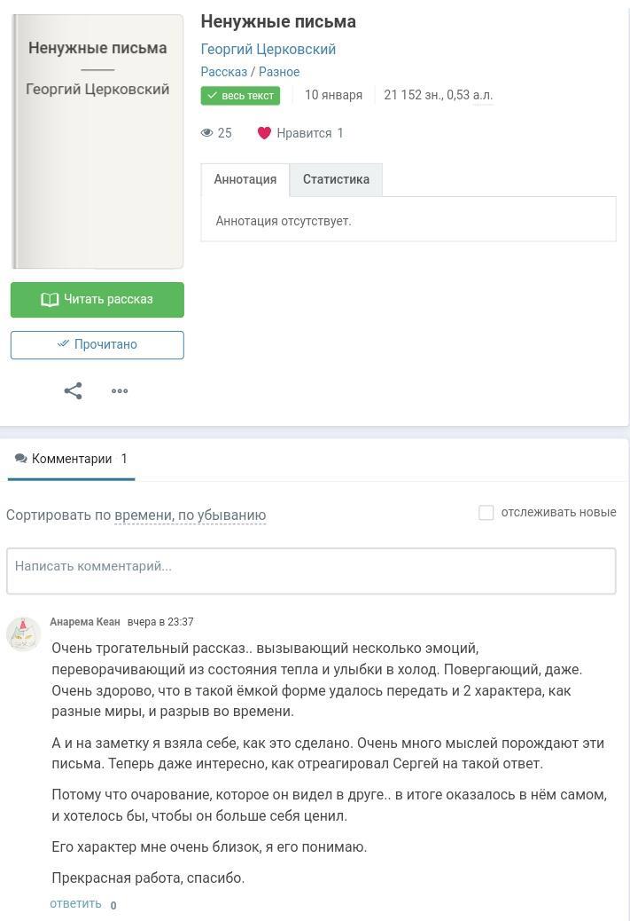Open the three-dots more options menu

120,390
